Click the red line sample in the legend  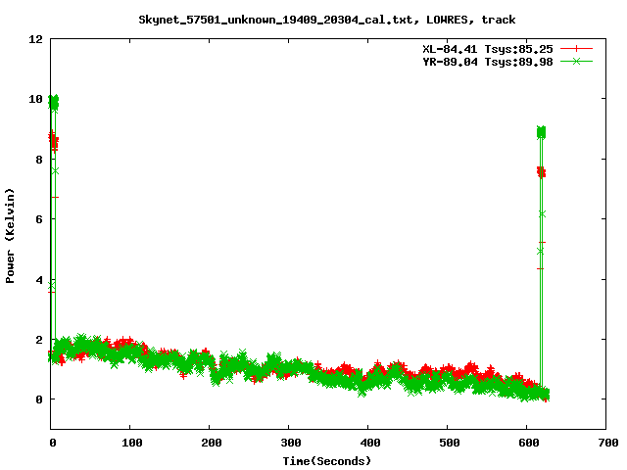[576, 49]
